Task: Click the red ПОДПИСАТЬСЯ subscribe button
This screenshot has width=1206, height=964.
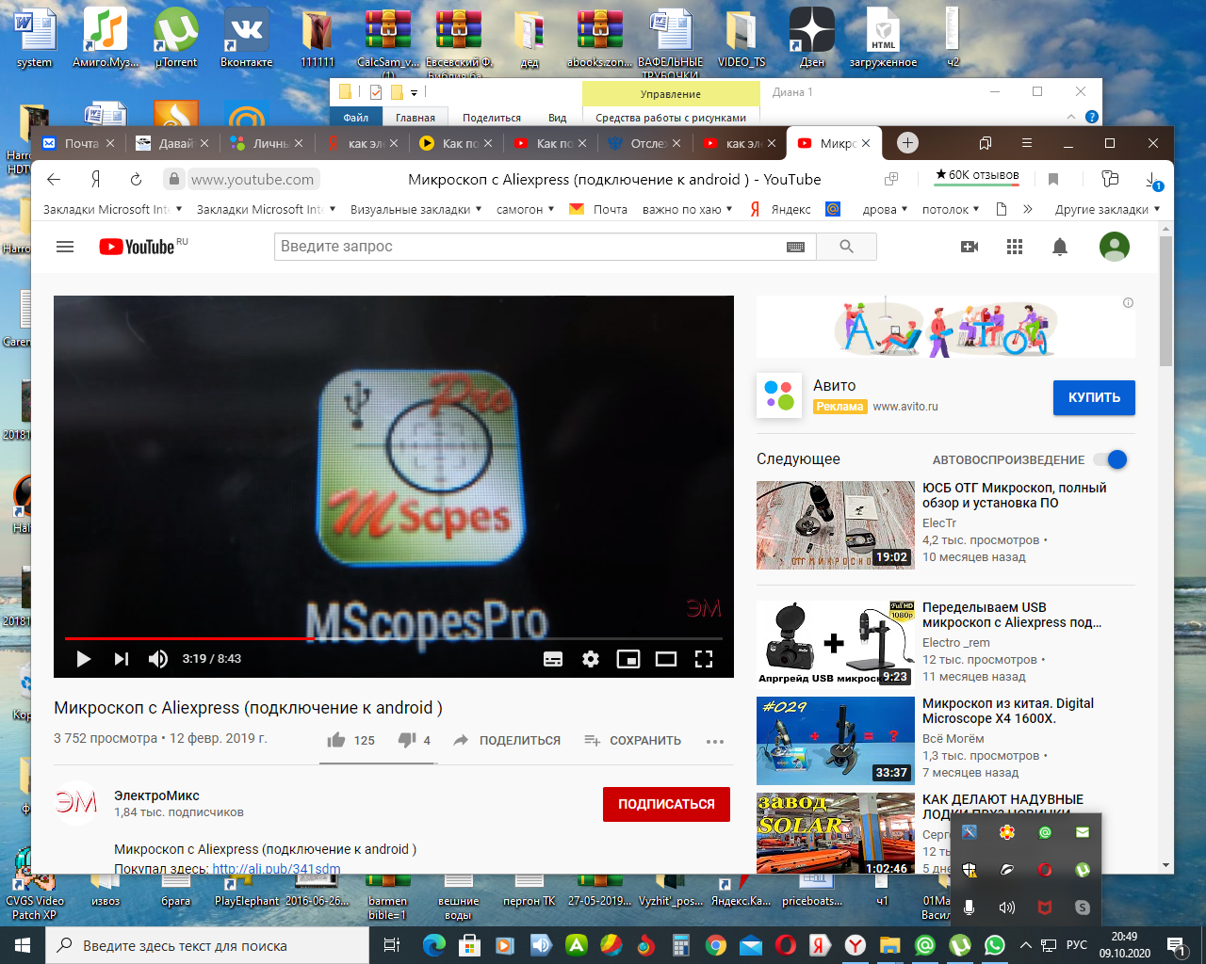Action: click(x=666, y=804)
